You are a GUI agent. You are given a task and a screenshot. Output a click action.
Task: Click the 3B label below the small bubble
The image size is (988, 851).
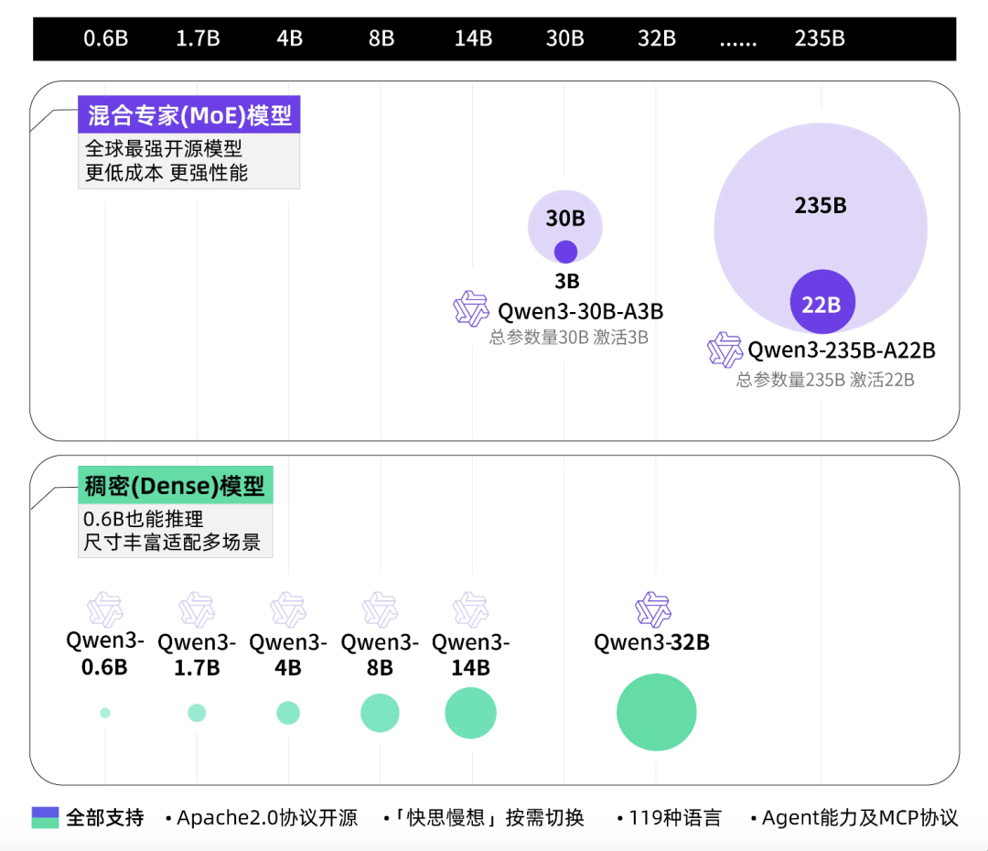(x=567, y=281)
